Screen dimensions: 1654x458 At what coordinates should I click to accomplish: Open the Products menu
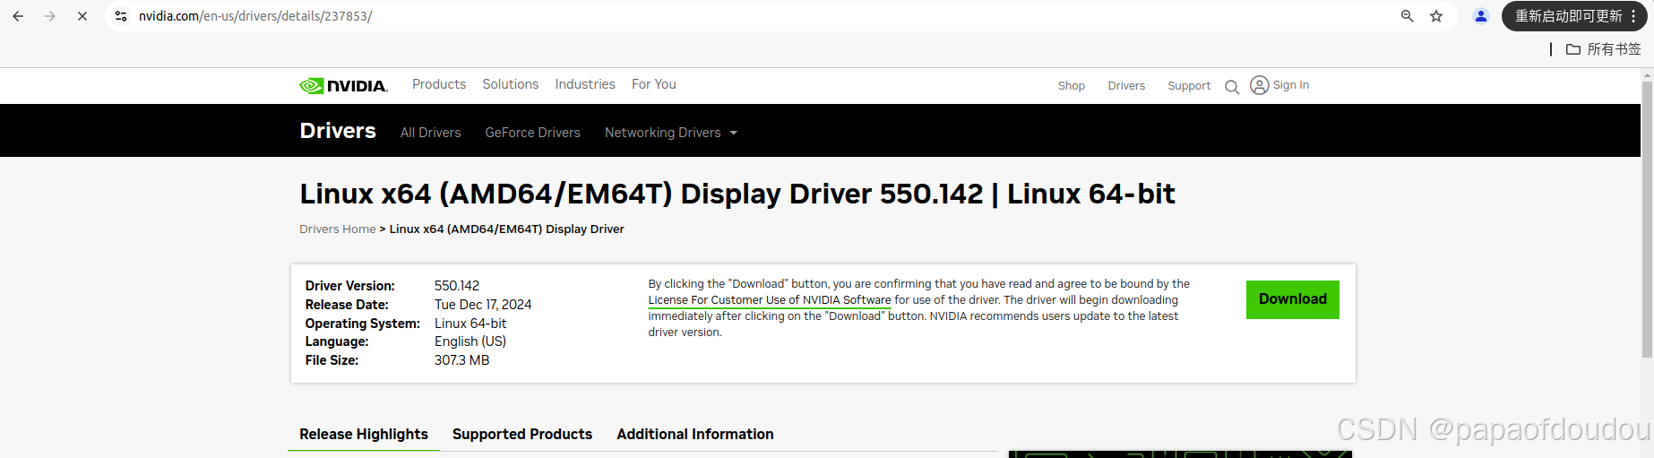(439, 84)
